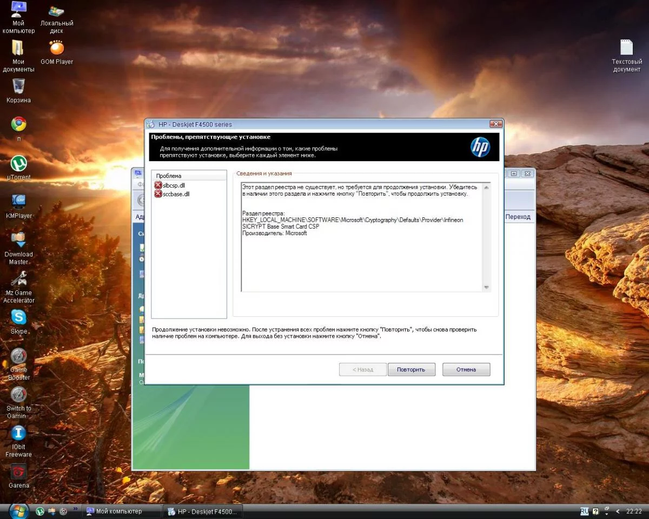Open the text document on the desktop
This screenshot has width=649, height=519.
627,56
